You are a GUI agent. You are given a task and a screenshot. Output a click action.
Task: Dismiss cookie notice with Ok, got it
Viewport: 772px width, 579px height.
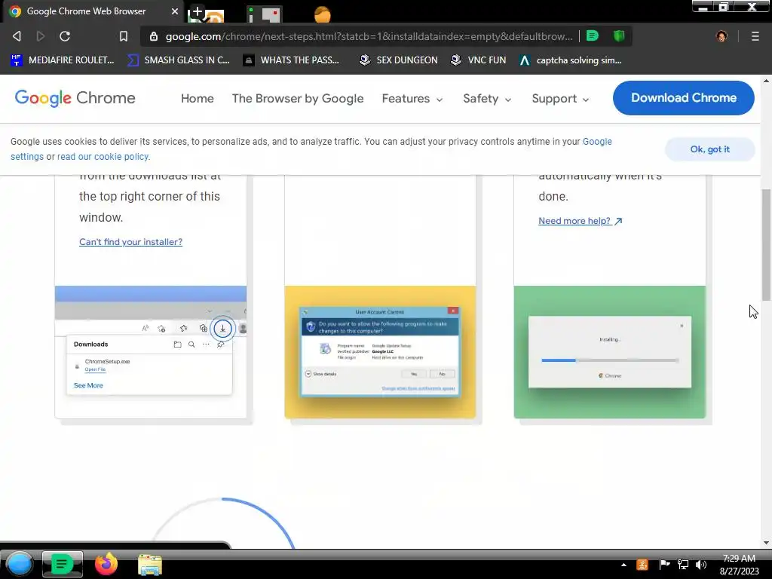point(709,149)
